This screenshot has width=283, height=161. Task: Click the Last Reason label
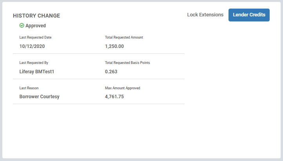(x=29, y=88)
